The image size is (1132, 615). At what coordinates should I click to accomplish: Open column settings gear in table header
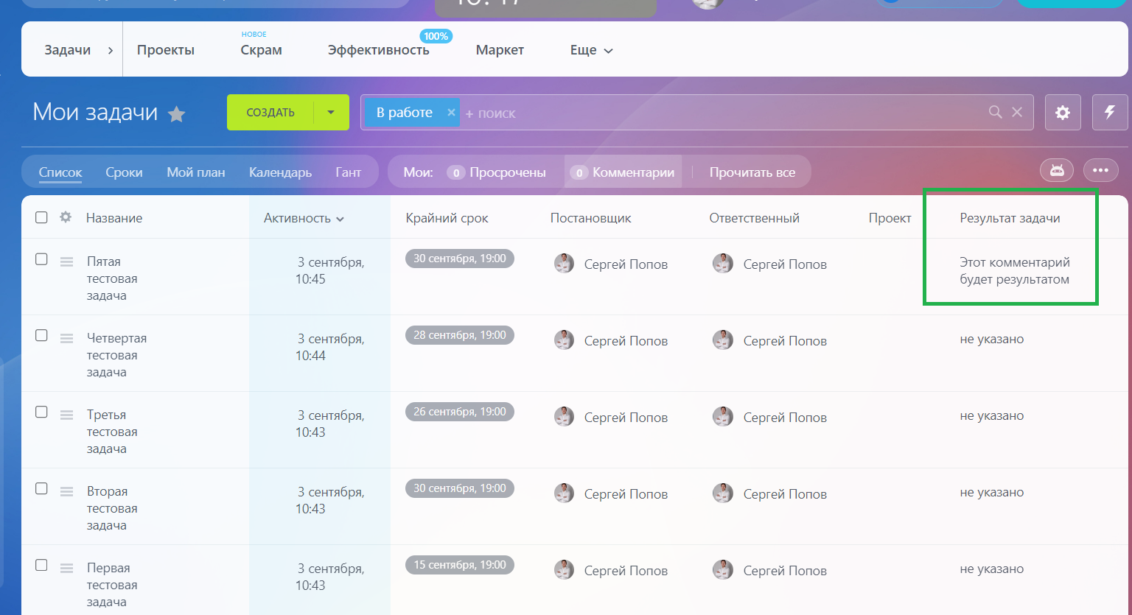pyautogui.click(x=66, y=217)
